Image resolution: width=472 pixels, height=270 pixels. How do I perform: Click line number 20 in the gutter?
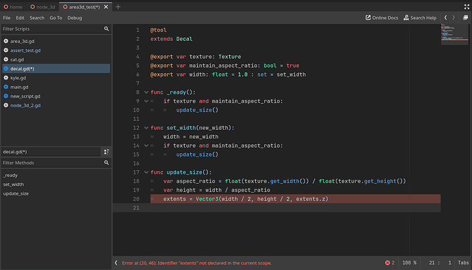click(x=136, y=199)
